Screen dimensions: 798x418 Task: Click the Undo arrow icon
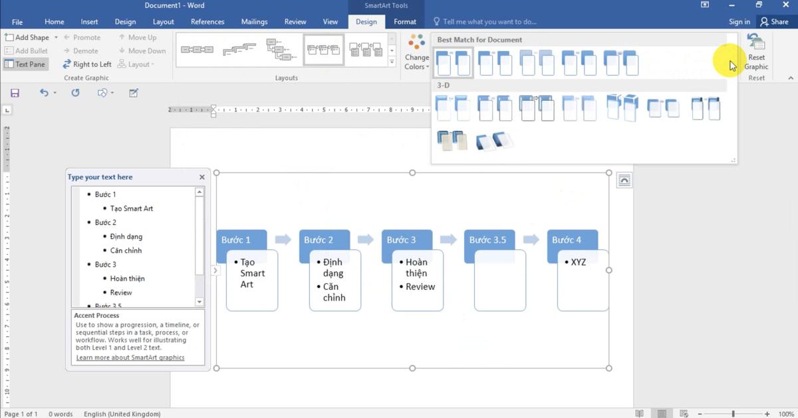click(x=44, y=93)
